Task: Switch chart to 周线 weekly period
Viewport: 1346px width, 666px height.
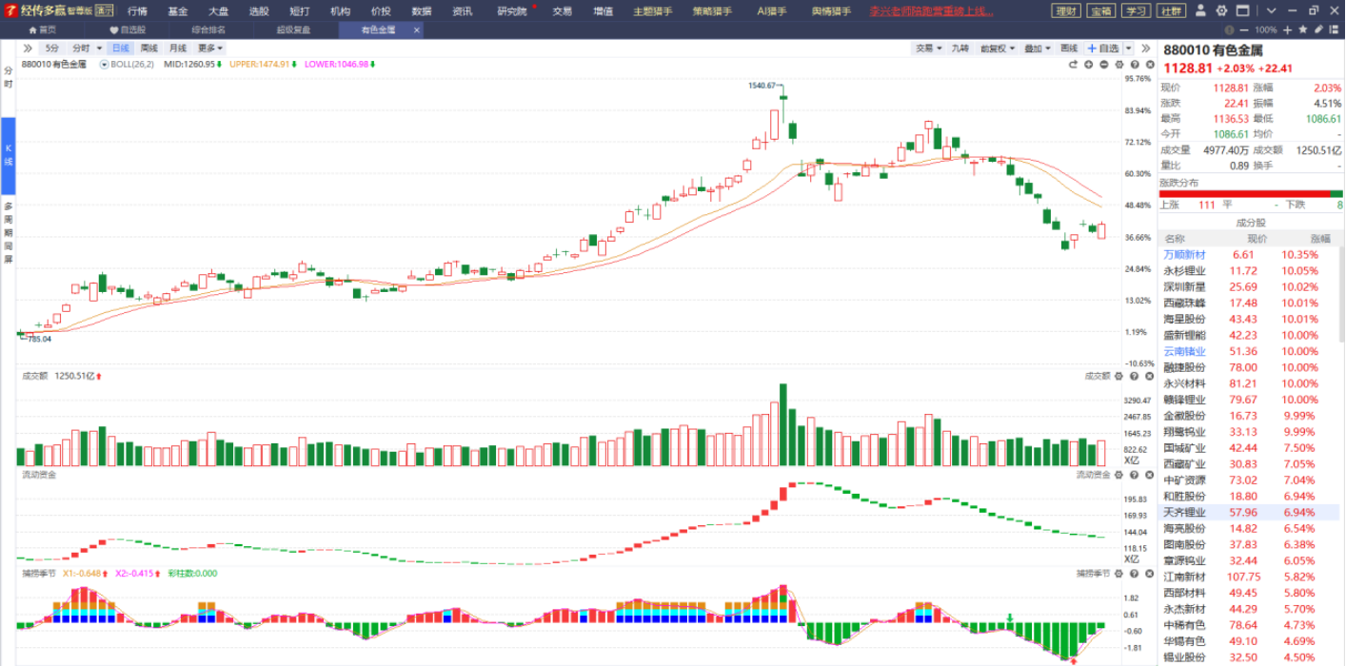Action: 149,49
